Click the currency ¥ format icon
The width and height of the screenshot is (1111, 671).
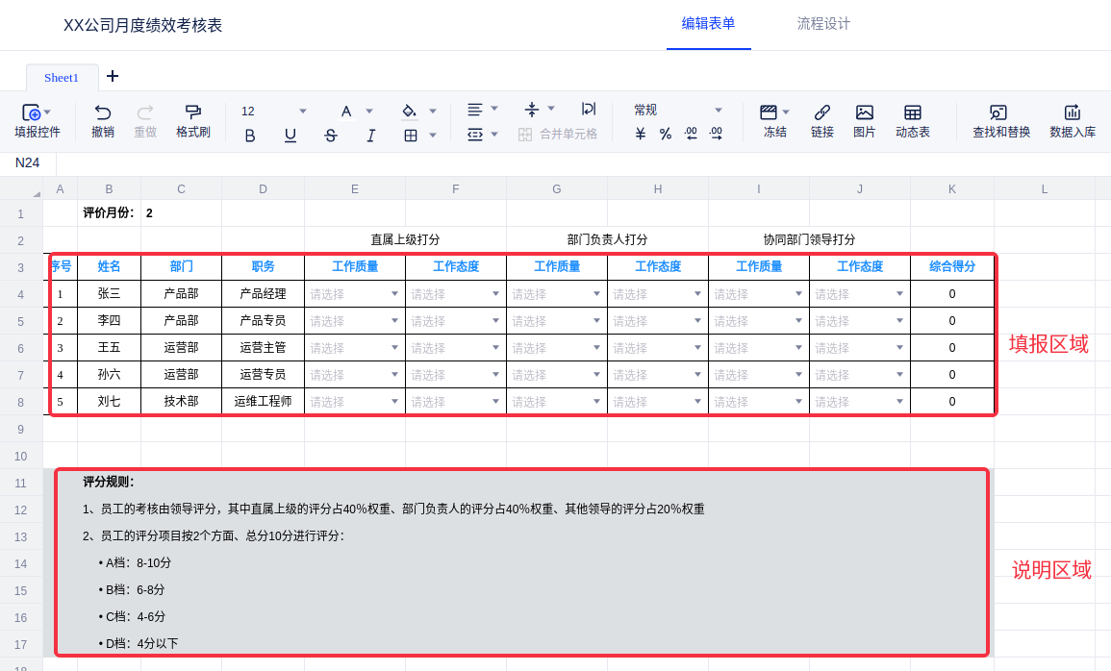(x=641, y=135)
